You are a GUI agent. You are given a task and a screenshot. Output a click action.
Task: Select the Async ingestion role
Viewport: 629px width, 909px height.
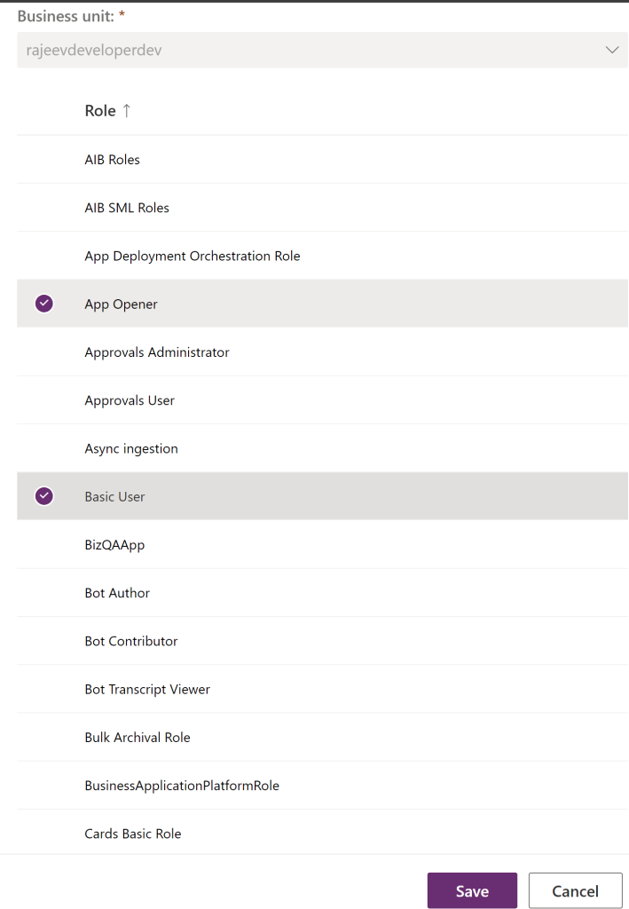pyautogui.click(x=131, y=448)
